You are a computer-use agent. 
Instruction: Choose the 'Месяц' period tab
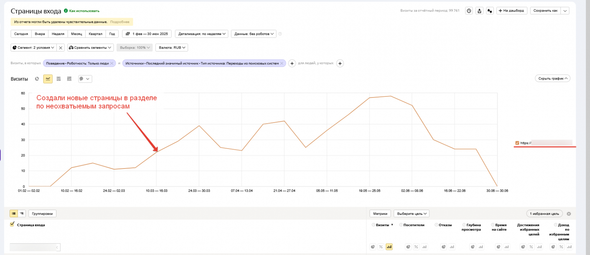(76, 34)
